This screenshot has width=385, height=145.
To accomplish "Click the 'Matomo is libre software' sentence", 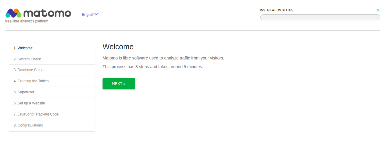I will coord(163,58).
